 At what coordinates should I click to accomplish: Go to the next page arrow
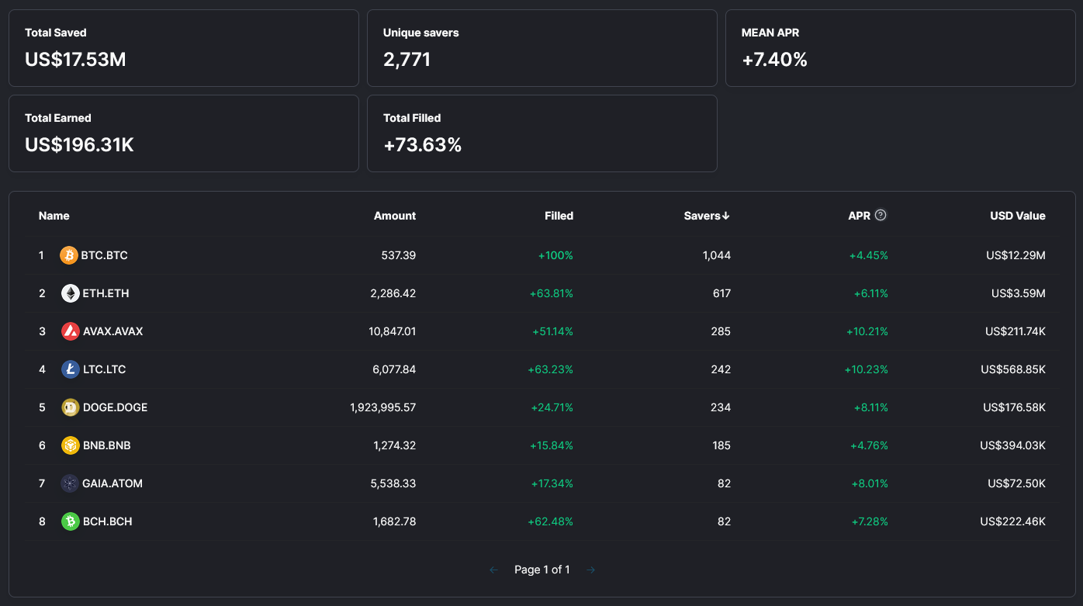(591, 570)
